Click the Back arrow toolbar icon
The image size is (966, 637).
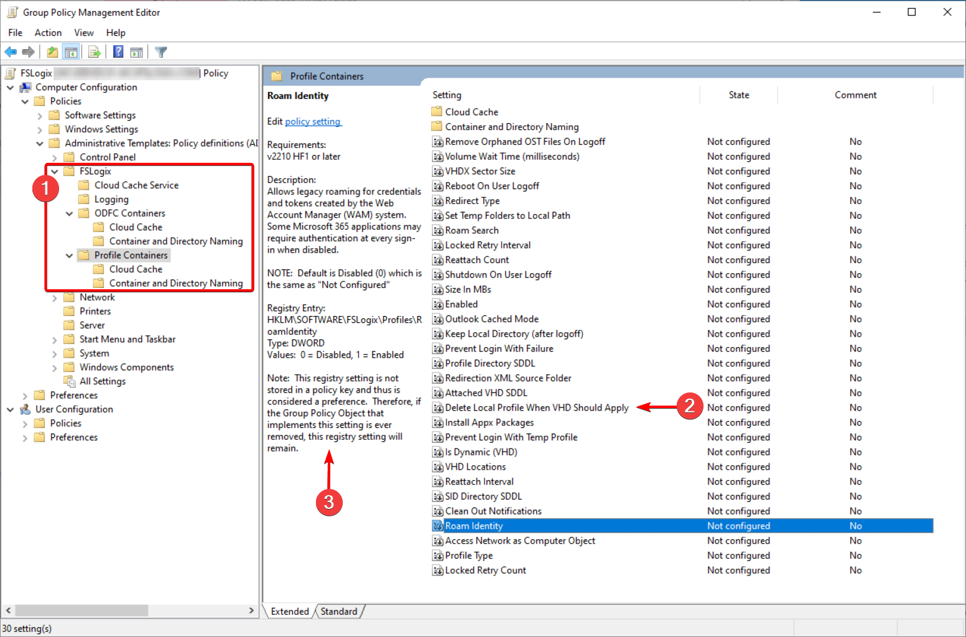coord(11,52)
